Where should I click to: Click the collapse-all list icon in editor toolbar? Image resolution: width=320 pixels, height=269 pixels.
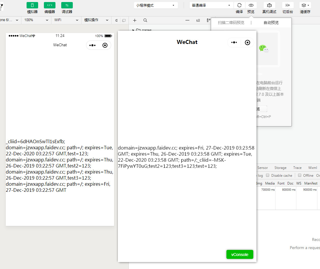point(198,20)
